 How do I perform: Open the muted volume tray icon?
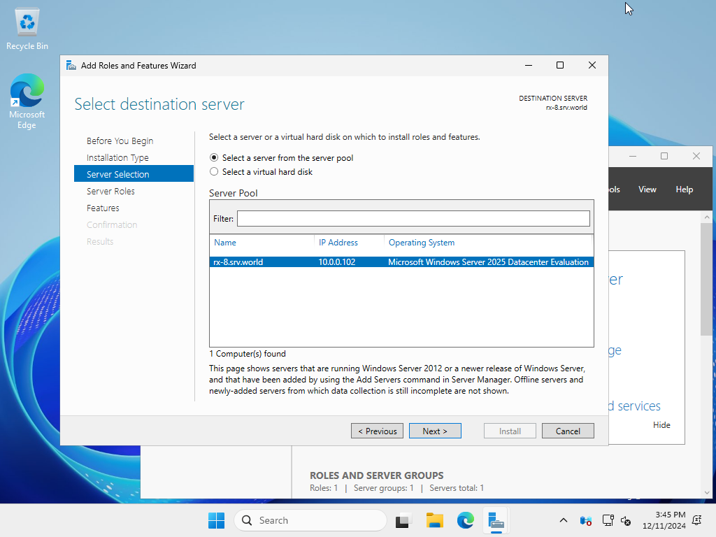[x=626, y=520]
